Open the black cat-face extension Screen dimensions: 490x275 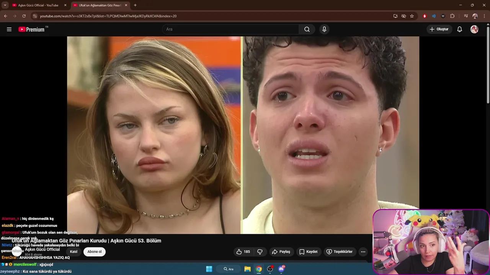(443, 16)
